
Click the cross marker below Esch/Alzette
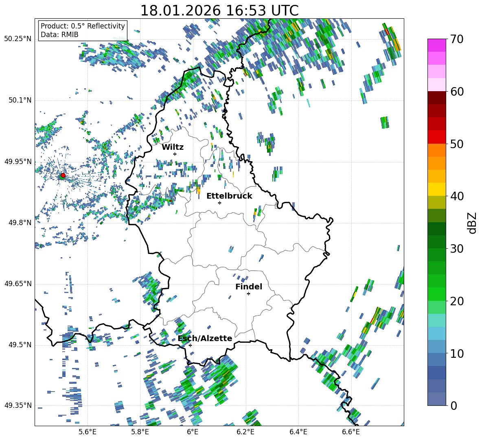tap(190, 345)
